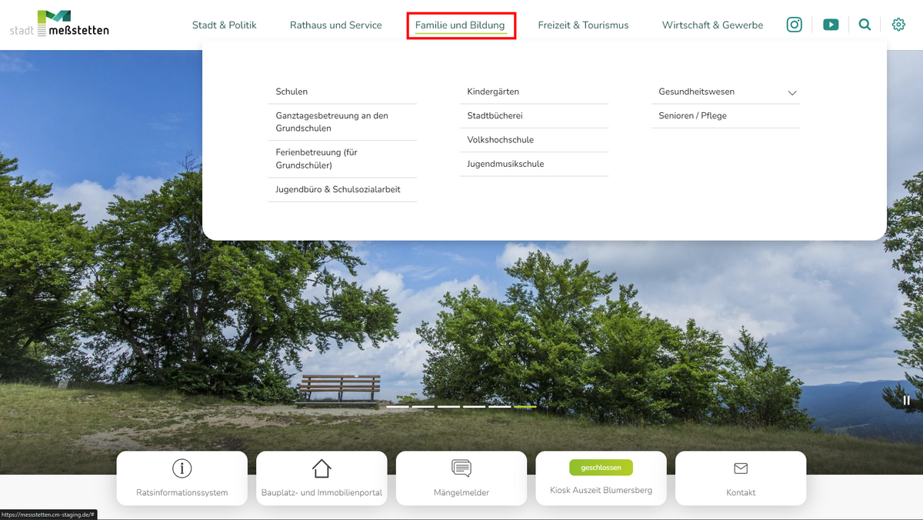The height and width of the screenshot is (520, 923).
Task: Jump to the first slideshow indicator
Action: coord(398,406)
